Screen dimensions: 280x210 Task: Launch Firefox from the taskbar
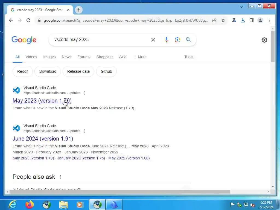click(30, 205)
